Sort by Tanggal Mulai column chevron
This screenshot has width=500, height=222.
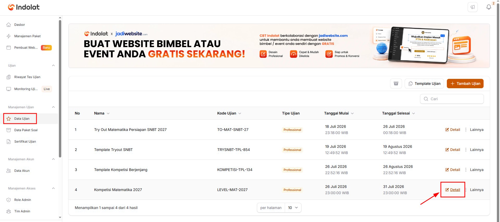352,113
